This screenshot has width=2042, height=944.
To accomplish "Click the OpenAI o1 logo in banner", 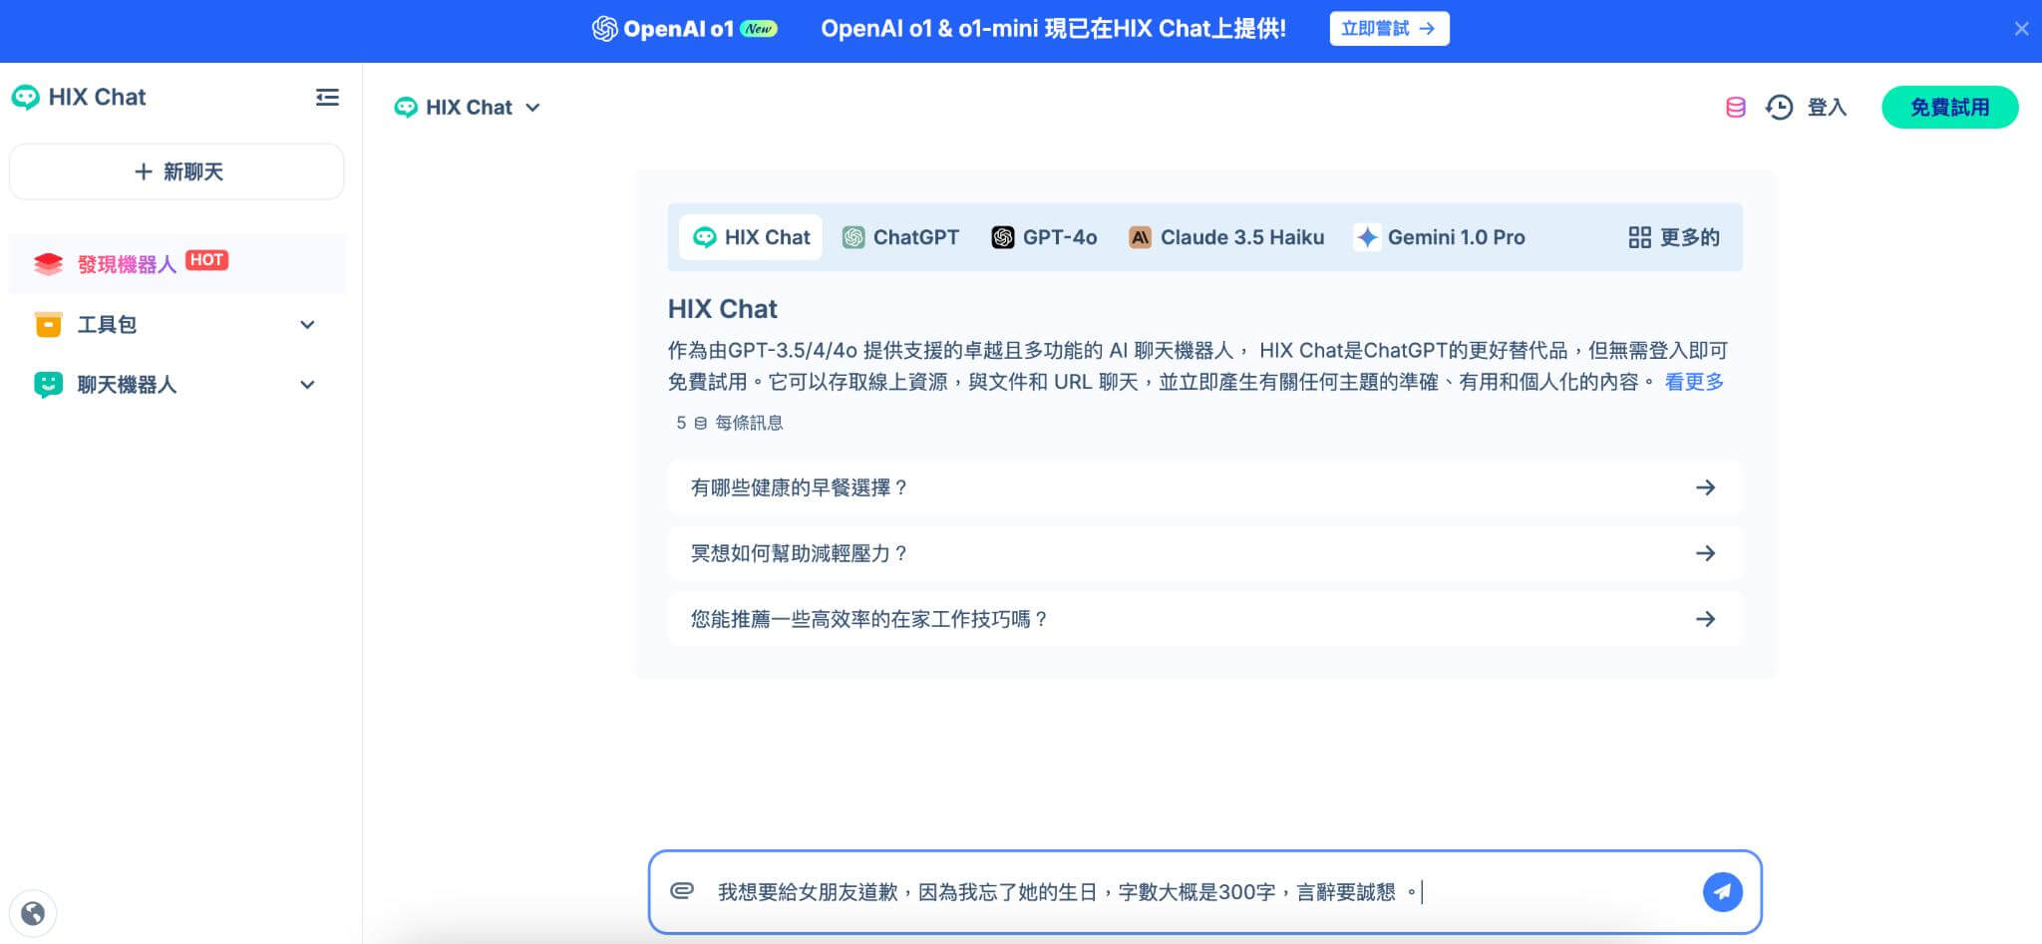I will [x=684, y=29].
